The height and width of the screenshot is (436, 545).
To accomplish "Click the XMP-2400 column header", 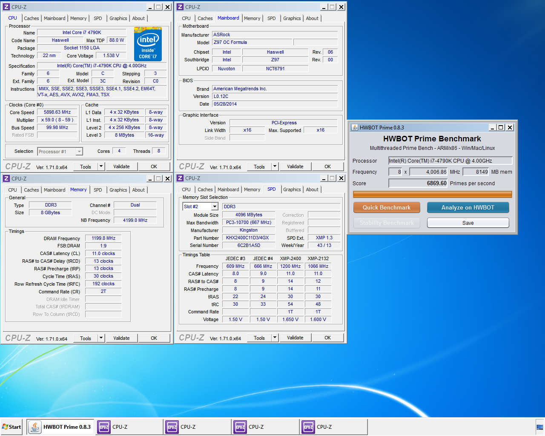I will click(290, 258).
